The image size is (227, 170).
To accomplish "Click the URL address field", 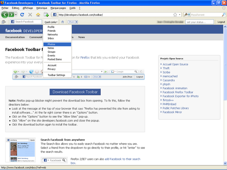I will click(x=115, y=15).
